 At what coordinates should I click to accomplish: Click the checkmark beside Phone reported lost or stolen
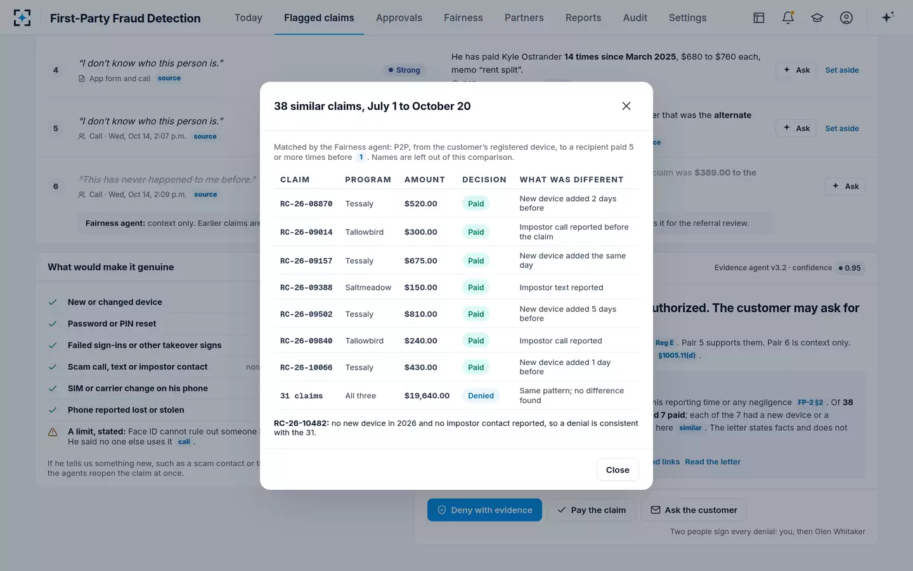53,410
